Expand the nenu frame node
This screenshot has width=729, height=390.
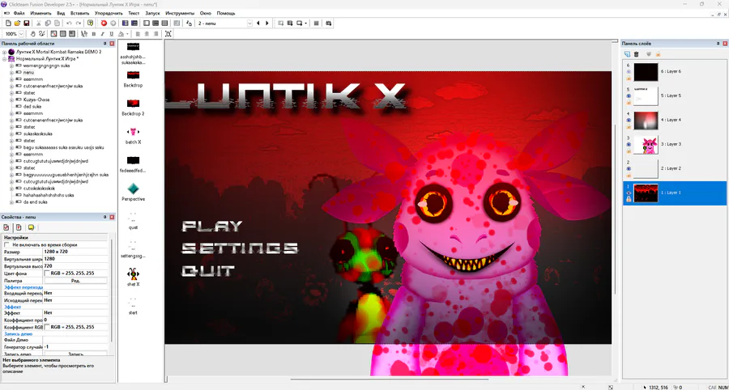tap(11, 73)
